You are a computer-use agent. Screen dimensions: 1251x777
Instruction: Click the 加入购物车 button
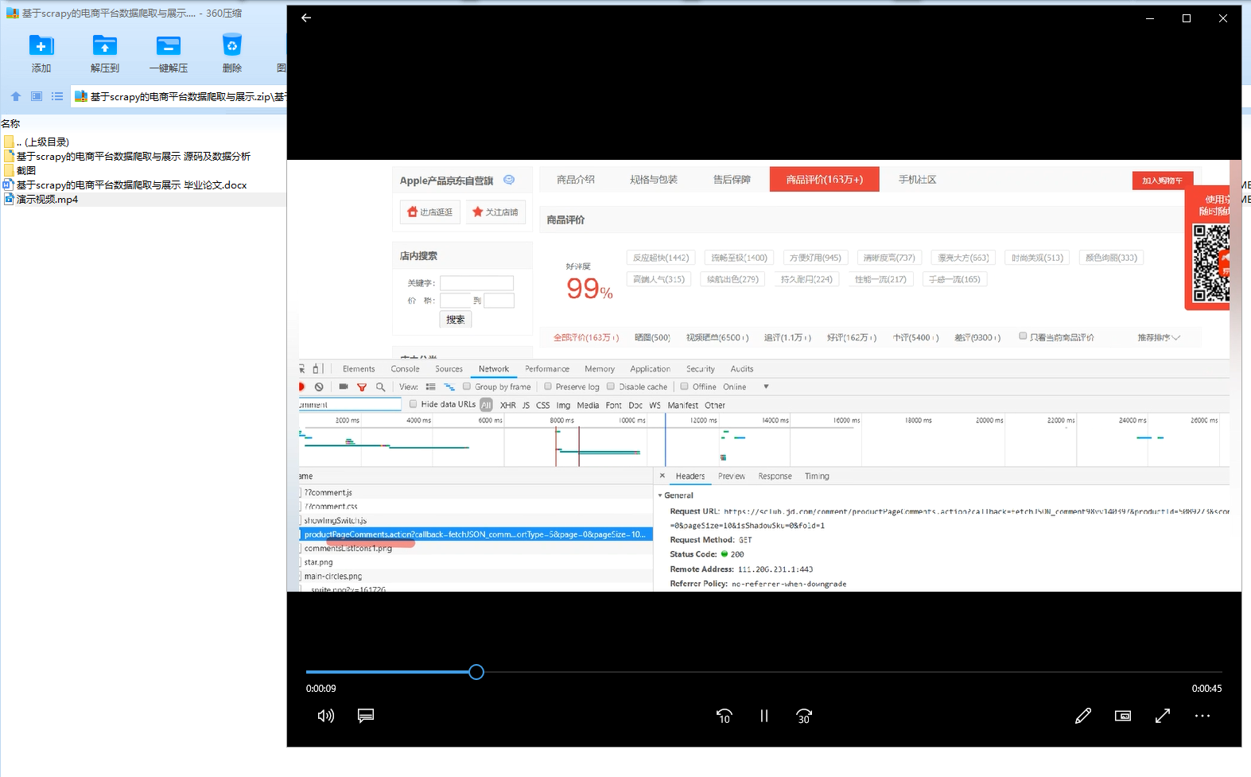point(1162,181)
